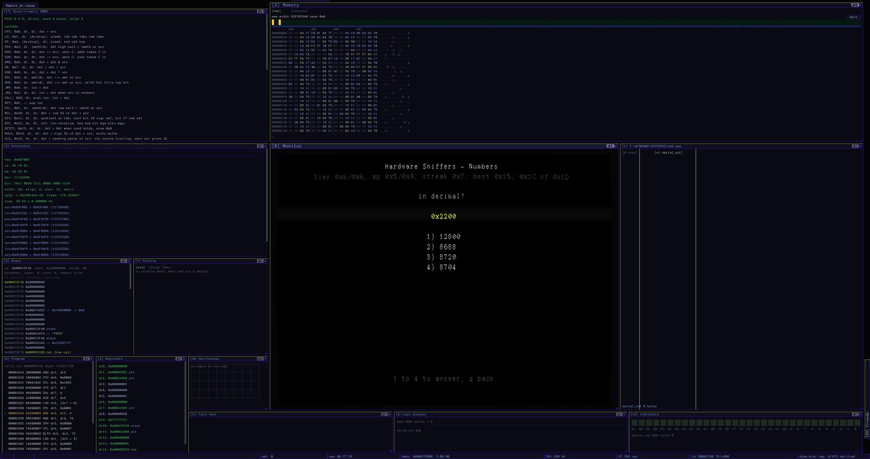Pin the Calculator panel
This screenshot has width=870, height=459.
tap(260, 146)
